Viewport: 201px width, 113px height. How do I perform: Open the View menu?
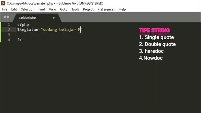(x=52, y=9)
